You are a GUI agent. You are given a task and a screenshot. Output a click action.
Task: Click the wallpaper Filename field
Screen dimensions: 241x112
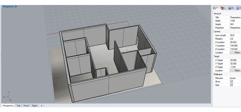pyautogui.click(x=235, y=78)
